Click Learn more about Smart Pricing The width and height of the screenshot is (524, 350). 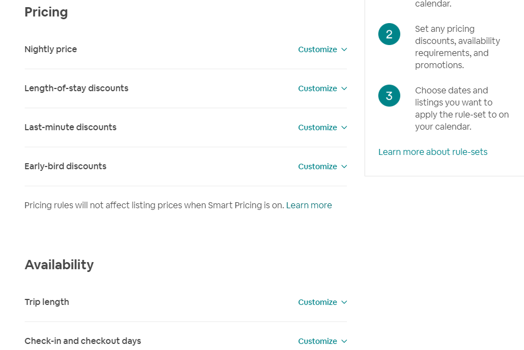(x=309, y=205)
